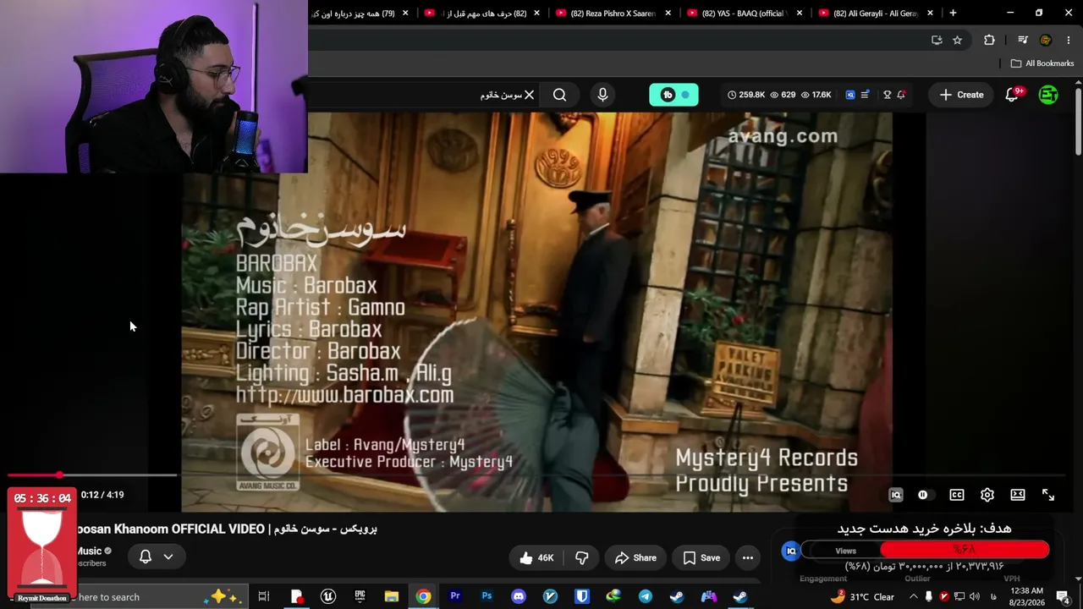Image resolution: width=1083 pixels, height=609 pixels.
Task: Open Task View on the taskbar
Action: click(x=264, y=596)
